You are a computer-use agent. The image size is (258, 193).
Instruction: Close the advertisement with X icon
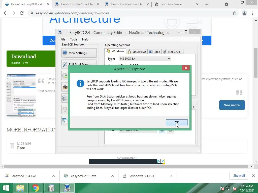[x=163, y=161]
